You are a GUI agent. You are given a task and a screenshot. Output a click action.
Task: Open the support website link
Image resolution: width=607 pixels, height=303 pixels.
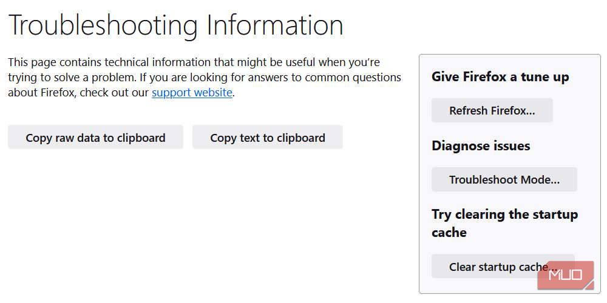[192, 93]
